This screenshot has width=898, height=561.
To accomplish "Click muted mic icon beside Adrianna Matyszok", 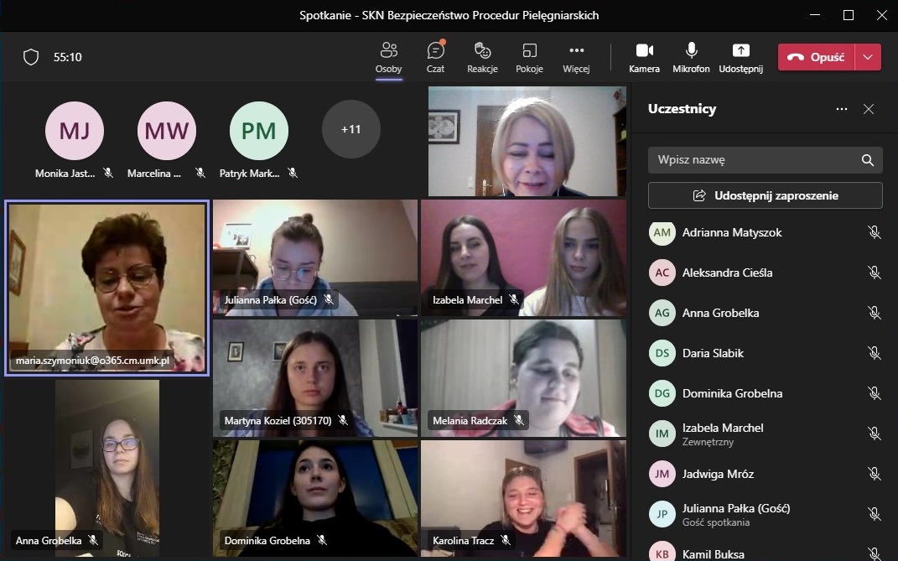I will 875,232.
